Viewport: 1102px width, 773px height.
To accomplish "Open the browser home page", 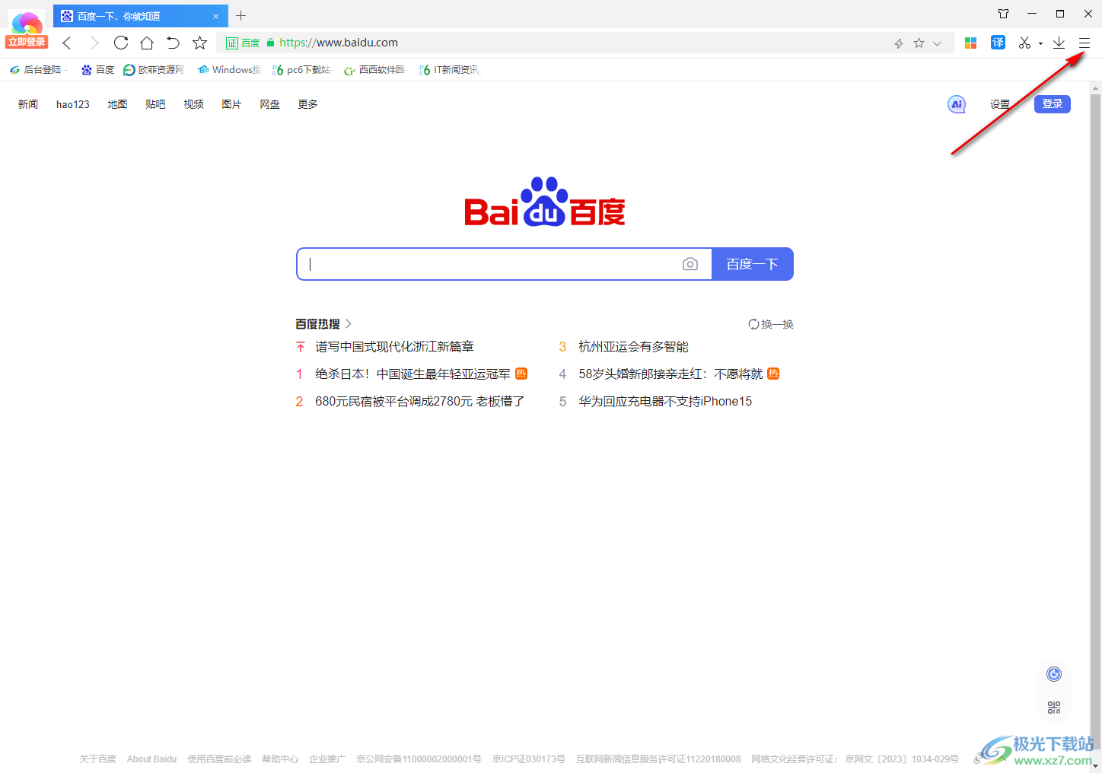I will click(x=147, y=43).
